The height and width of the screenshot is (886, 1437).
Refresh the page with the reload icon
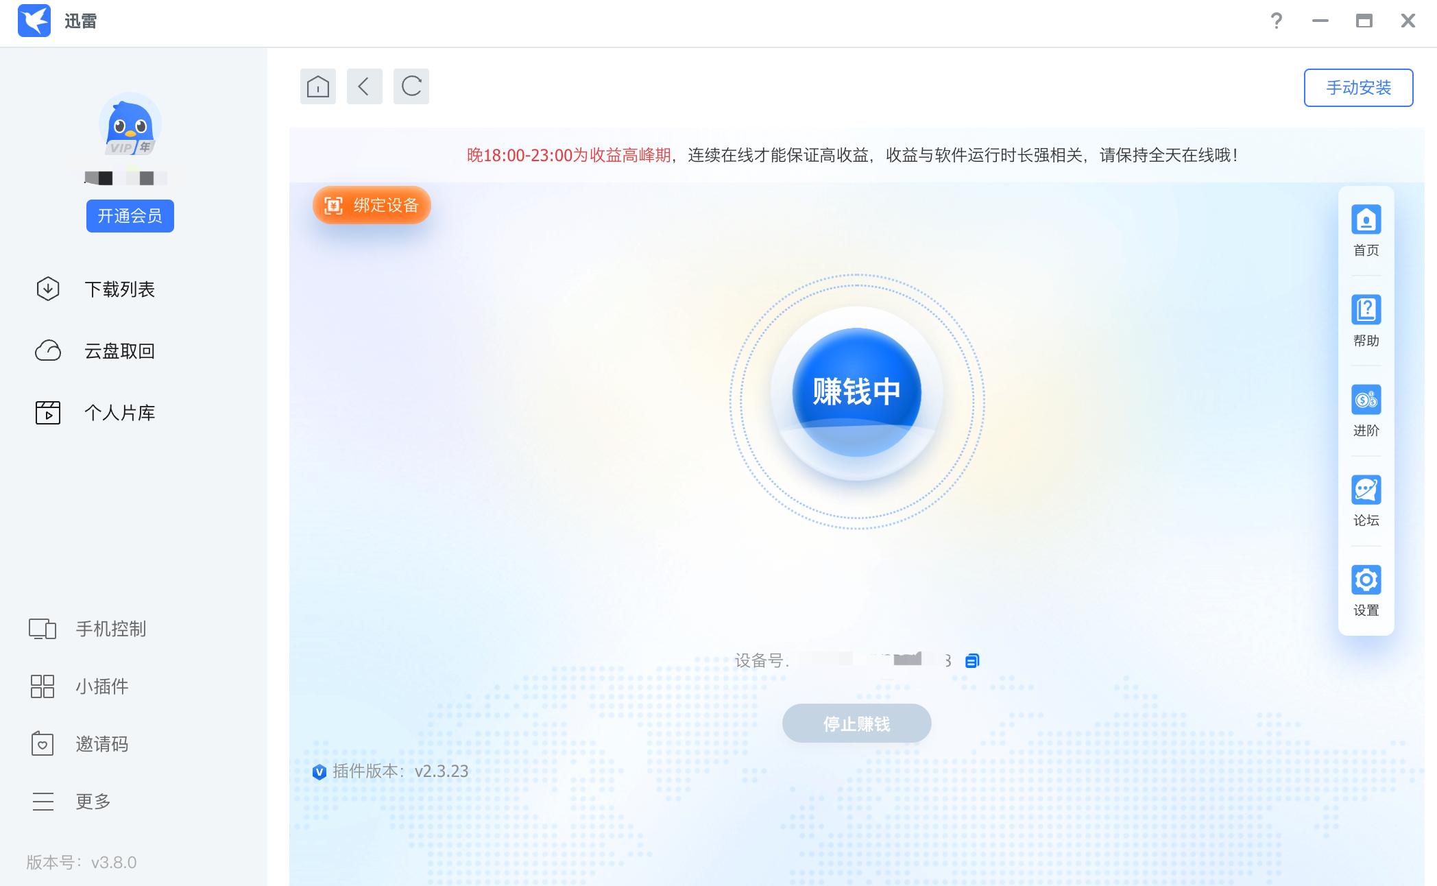(x=411, y=86)
